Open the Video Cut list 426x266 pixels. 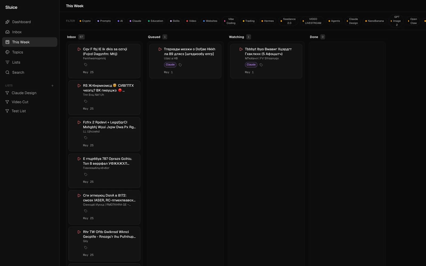[30, 102]
